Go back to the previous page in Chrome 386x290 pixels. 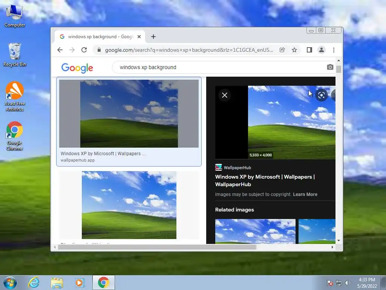(60, 50)
